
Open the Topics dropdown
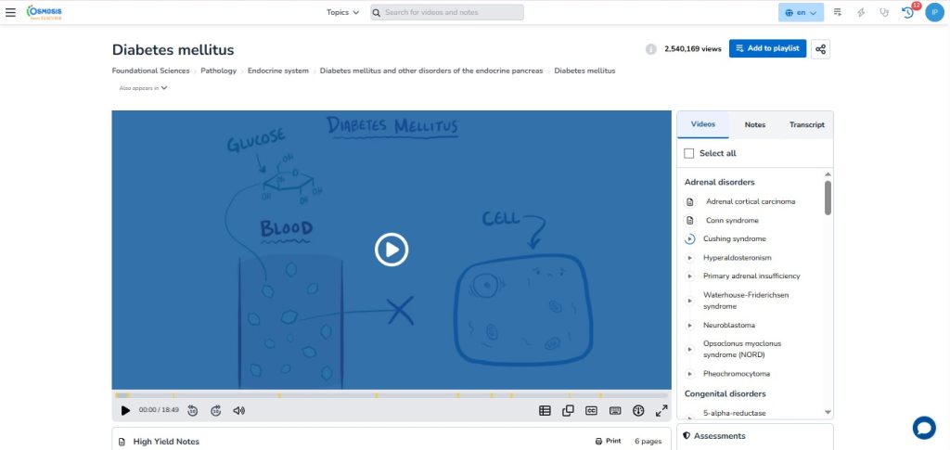(x=342, y=12)
